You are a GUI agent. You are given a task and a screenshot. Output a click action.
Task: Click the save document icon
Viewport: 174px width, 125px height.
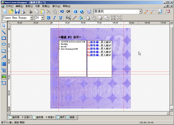pyautogui.click(x=17, y=12)
